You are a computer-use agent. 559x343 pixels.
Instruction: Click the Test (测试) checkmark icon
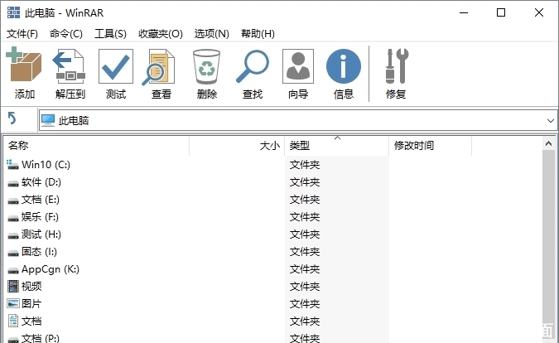(115, 66)
